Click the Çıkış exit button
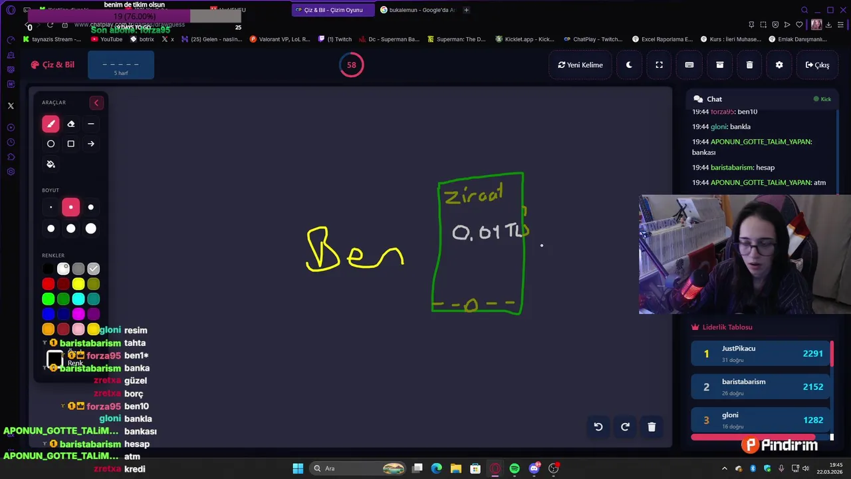This screenshot has width=851, height=479. point(817,65)
